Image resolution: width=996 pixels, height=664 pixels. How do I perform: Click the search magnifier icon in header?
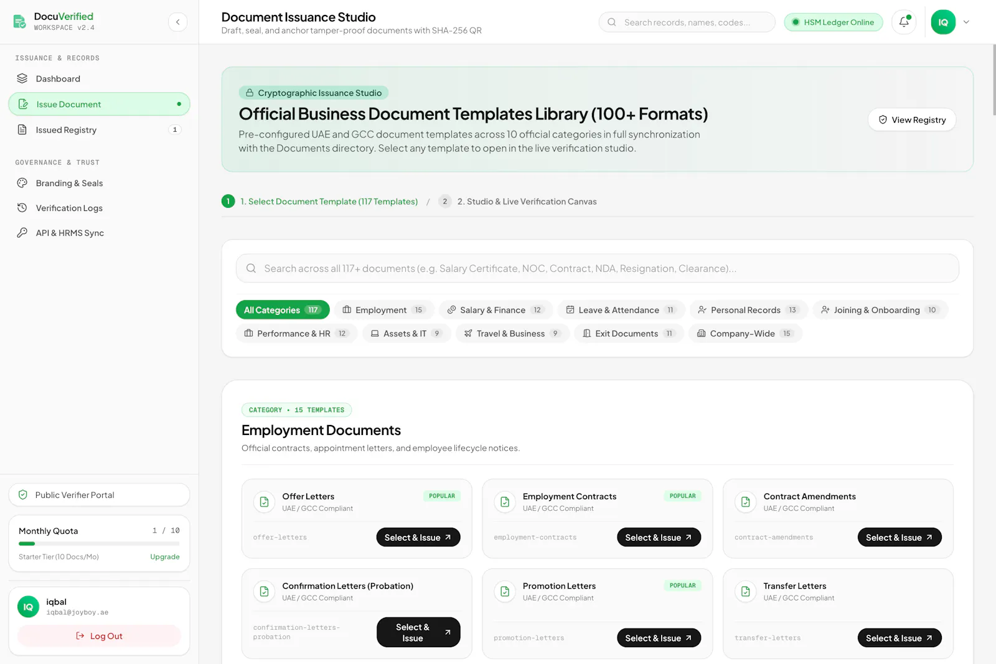point(612,22)
